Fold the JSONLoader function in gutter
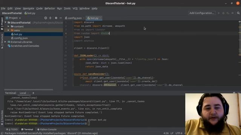 tap(73, 55)
